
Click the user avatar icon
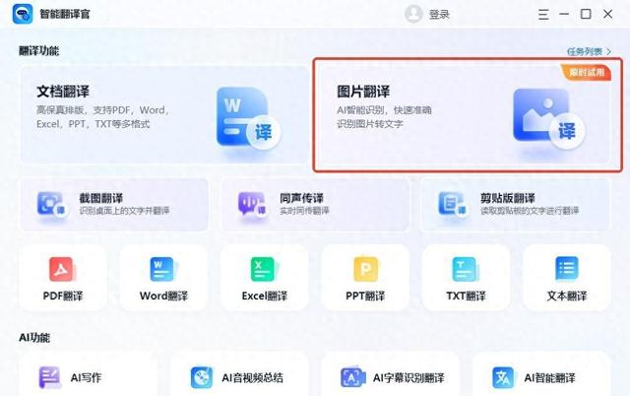coord(413,14)
